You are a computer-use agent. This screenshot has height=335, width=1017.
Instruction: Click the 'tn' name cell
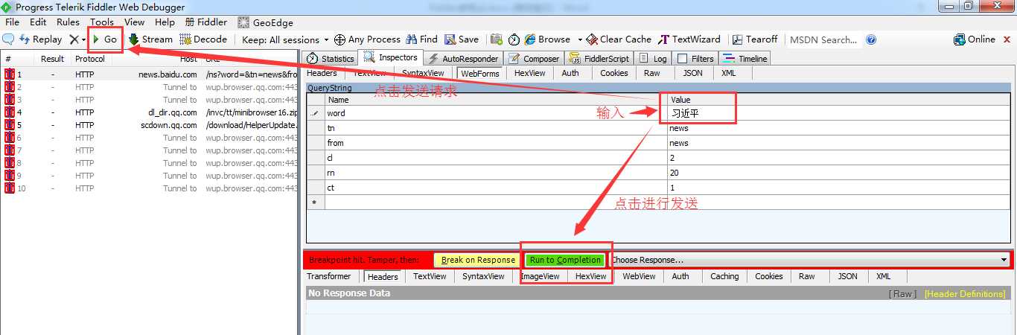pos(496,128)
